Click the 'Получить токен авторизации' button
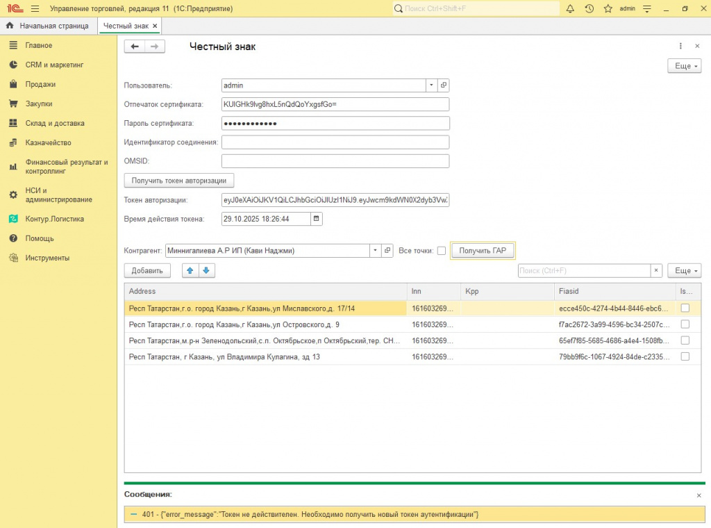The width and height of the screenshot is (711, 528). pyautogui.click(x=179, y=181)
